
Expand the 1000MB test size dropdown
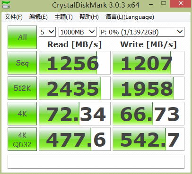(x=78, y=32)
